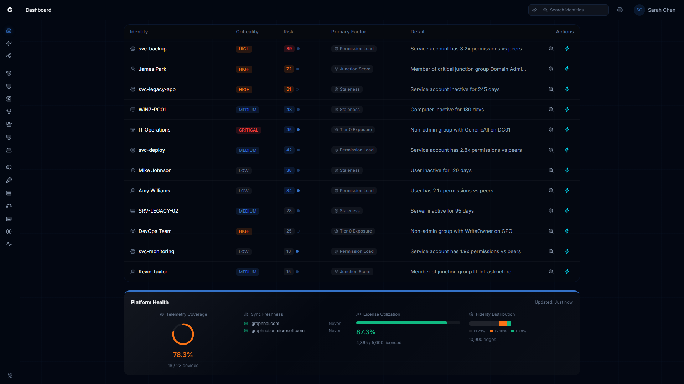684x384 pixels.
Task: Select the crown Tier-0 icon in sidebar
Action: coord(9,124)
